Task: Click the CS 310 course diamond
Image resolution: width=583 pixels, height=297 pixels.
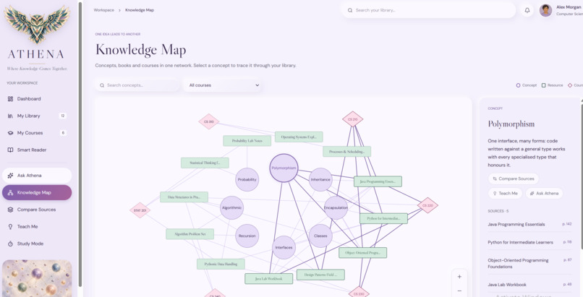Action: point(208,121)
